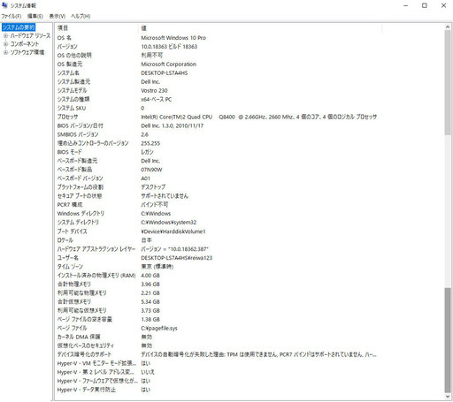Select the x64-ベース PC value
The image size is (453, 402).
coord(157,99)
